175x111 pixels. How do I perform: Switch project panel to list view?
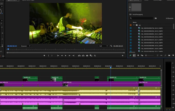click(x=134, y=55)
